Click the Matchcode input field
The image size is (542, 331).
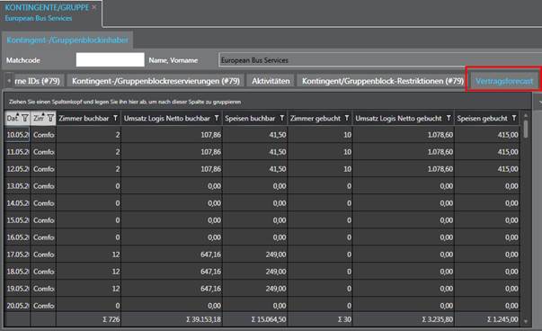110,60
